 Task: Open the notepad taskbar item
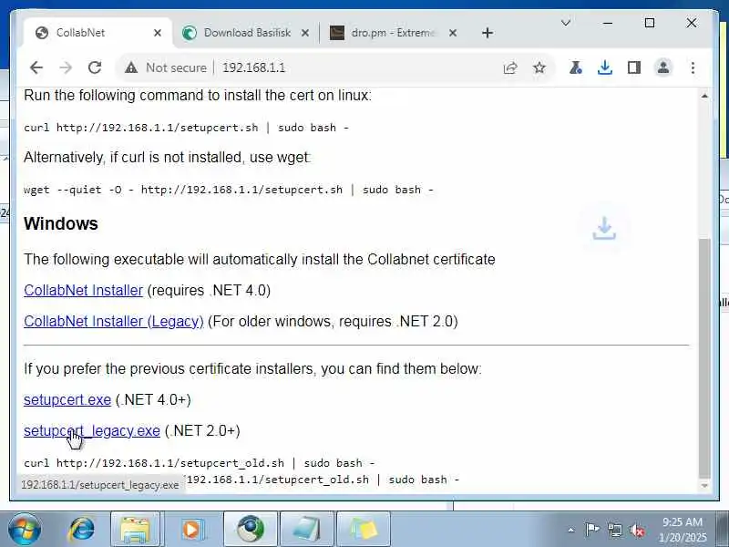307,530
